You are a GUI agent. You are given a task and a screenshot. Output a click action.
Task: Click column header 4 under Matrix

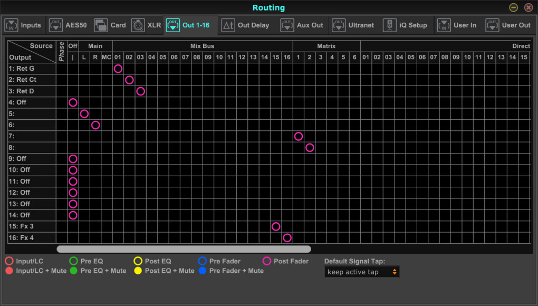pos(332,58)
